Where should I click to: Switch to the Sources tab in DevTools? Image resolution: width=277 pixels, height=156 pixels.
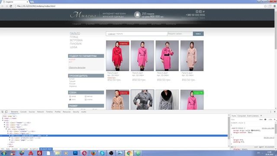(32, 112)
